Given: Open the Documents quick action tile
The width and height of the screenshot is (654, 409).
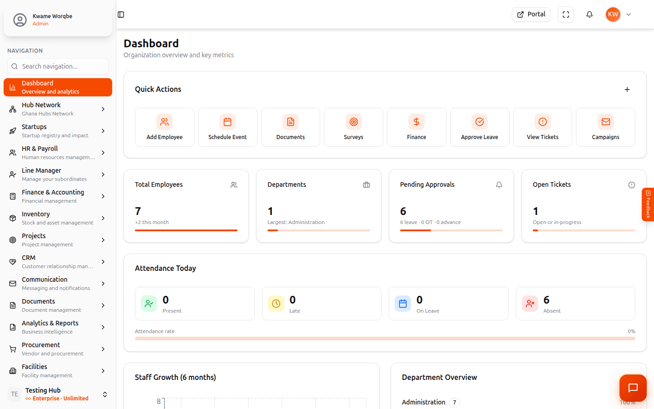Looking at the screenshot, I should coord(291,127).
